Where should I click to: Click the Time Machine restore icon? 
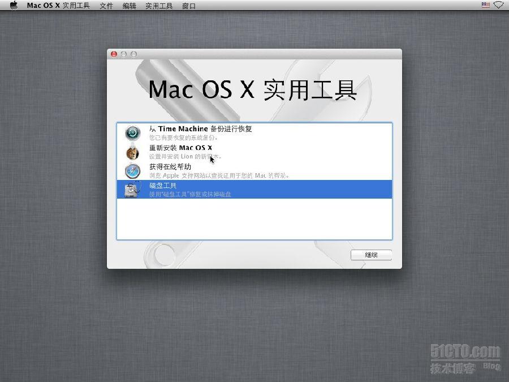coord(133,133)
